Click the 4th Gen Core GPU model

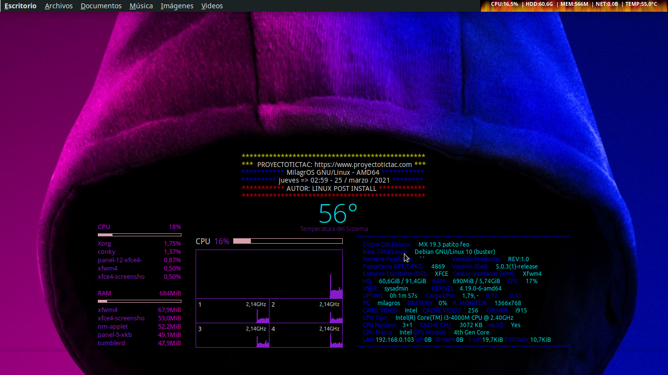pyautogui.click(x=471, y=333)
